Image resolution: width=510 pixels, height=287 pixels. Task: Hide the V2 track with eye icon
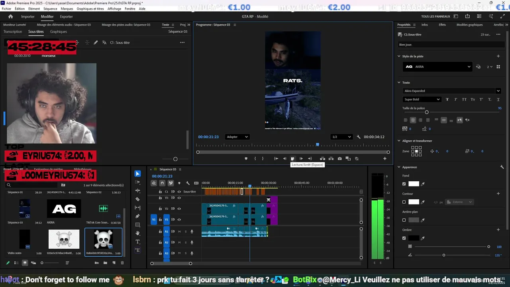179,208
